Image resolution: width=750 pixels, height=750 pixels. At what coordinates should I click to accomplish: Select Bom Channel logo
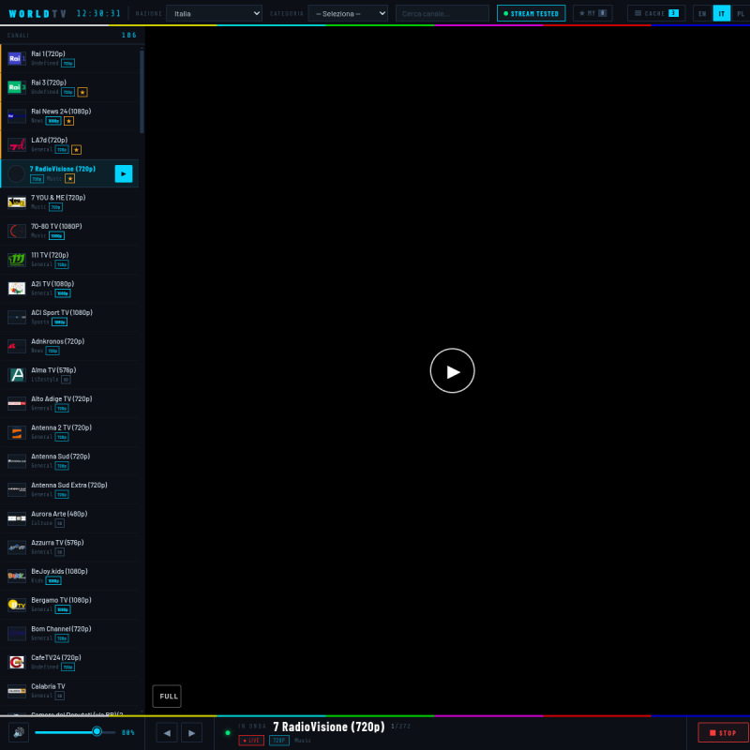click(17, 634)
